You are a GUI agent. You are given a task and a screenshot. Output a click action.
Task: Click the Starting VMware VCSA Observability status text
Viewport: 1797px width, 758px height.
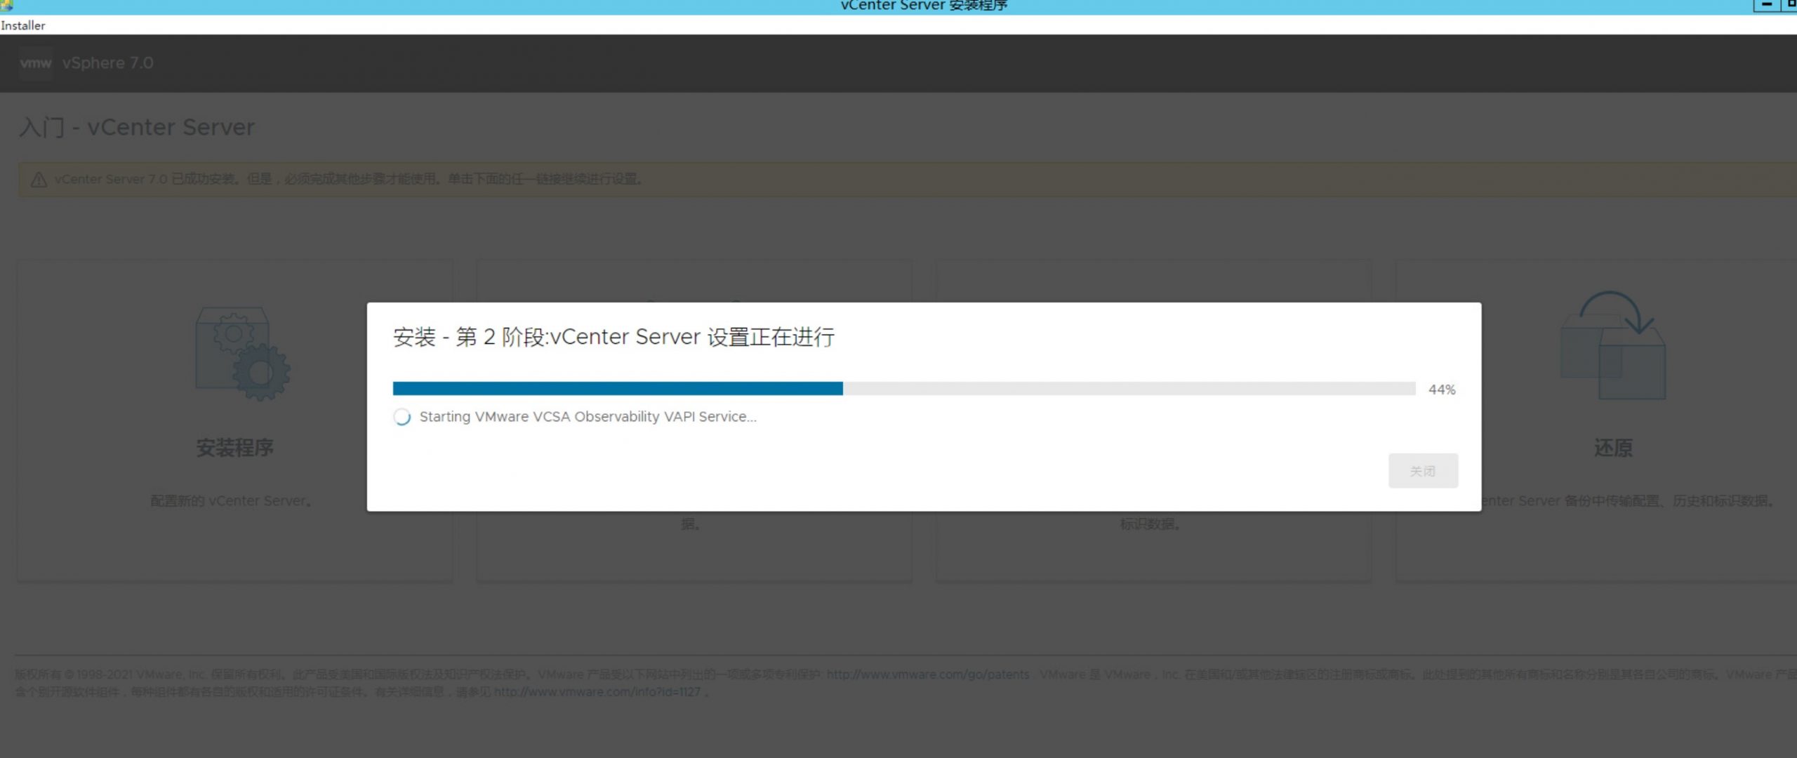click(588, 417)
